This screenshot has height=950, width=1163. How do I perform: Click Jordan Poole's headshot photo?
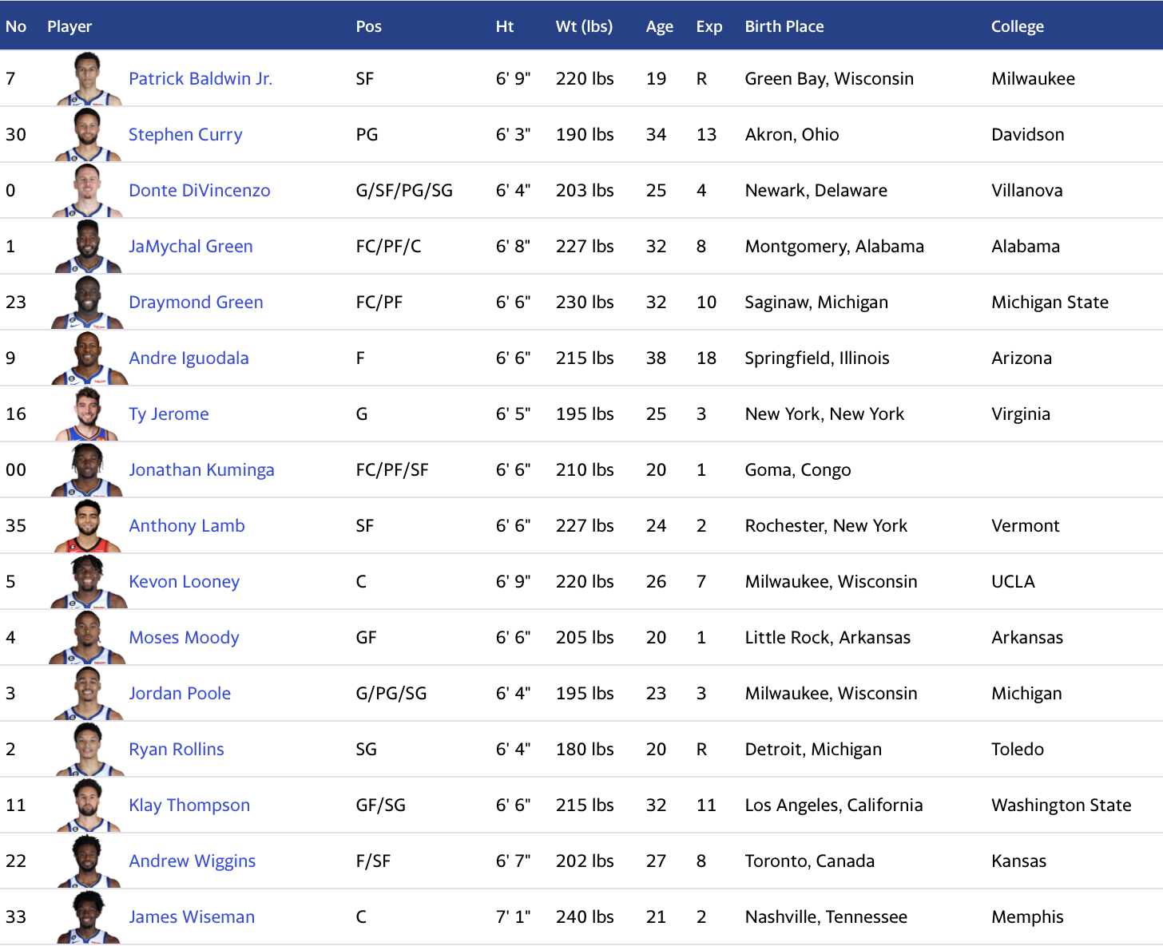(x=89, y=693)
